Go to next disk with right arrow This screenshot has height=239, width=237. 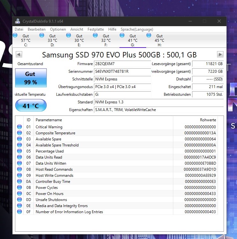tap(220, 54)
